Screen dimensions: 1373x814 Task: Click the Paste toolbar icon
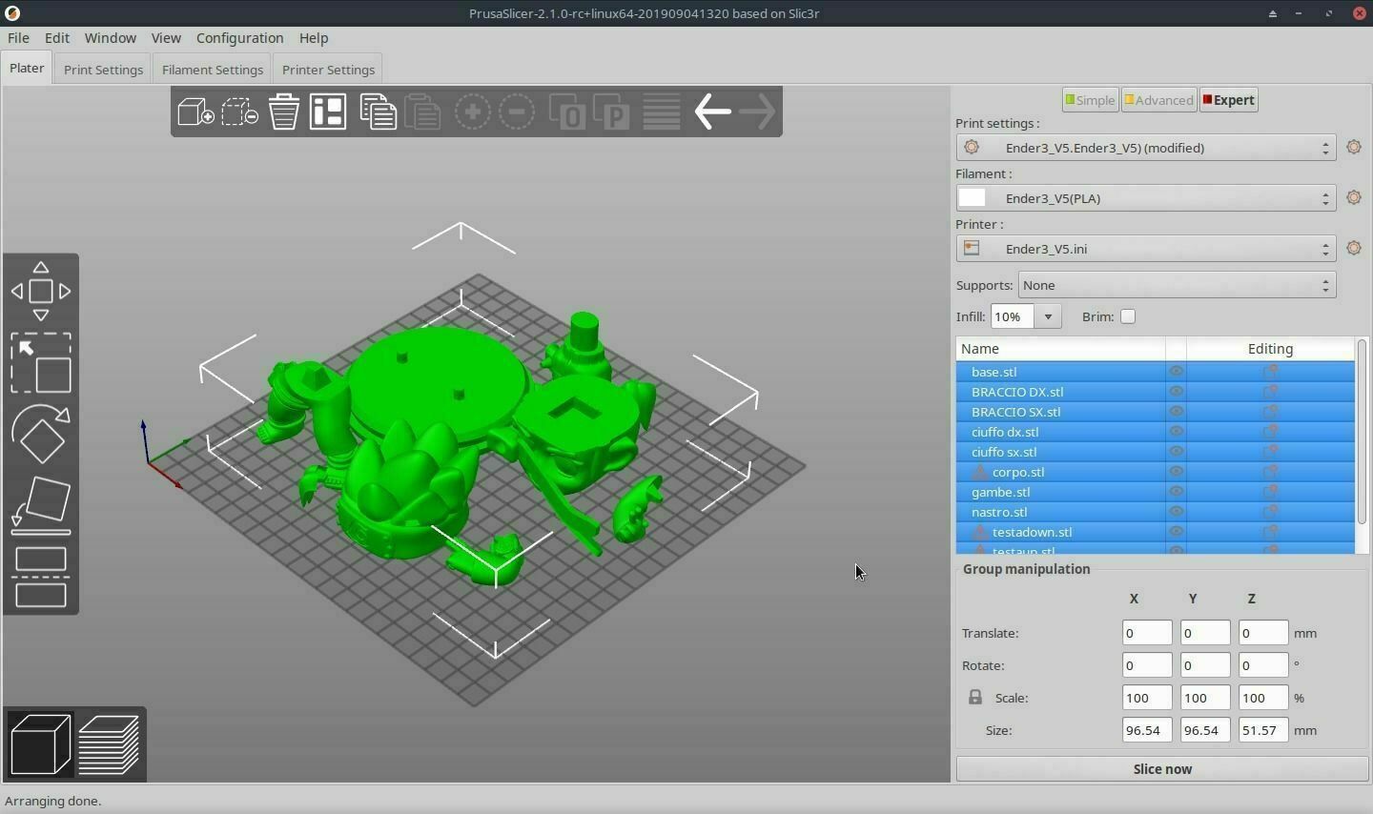tap(422, 112)
